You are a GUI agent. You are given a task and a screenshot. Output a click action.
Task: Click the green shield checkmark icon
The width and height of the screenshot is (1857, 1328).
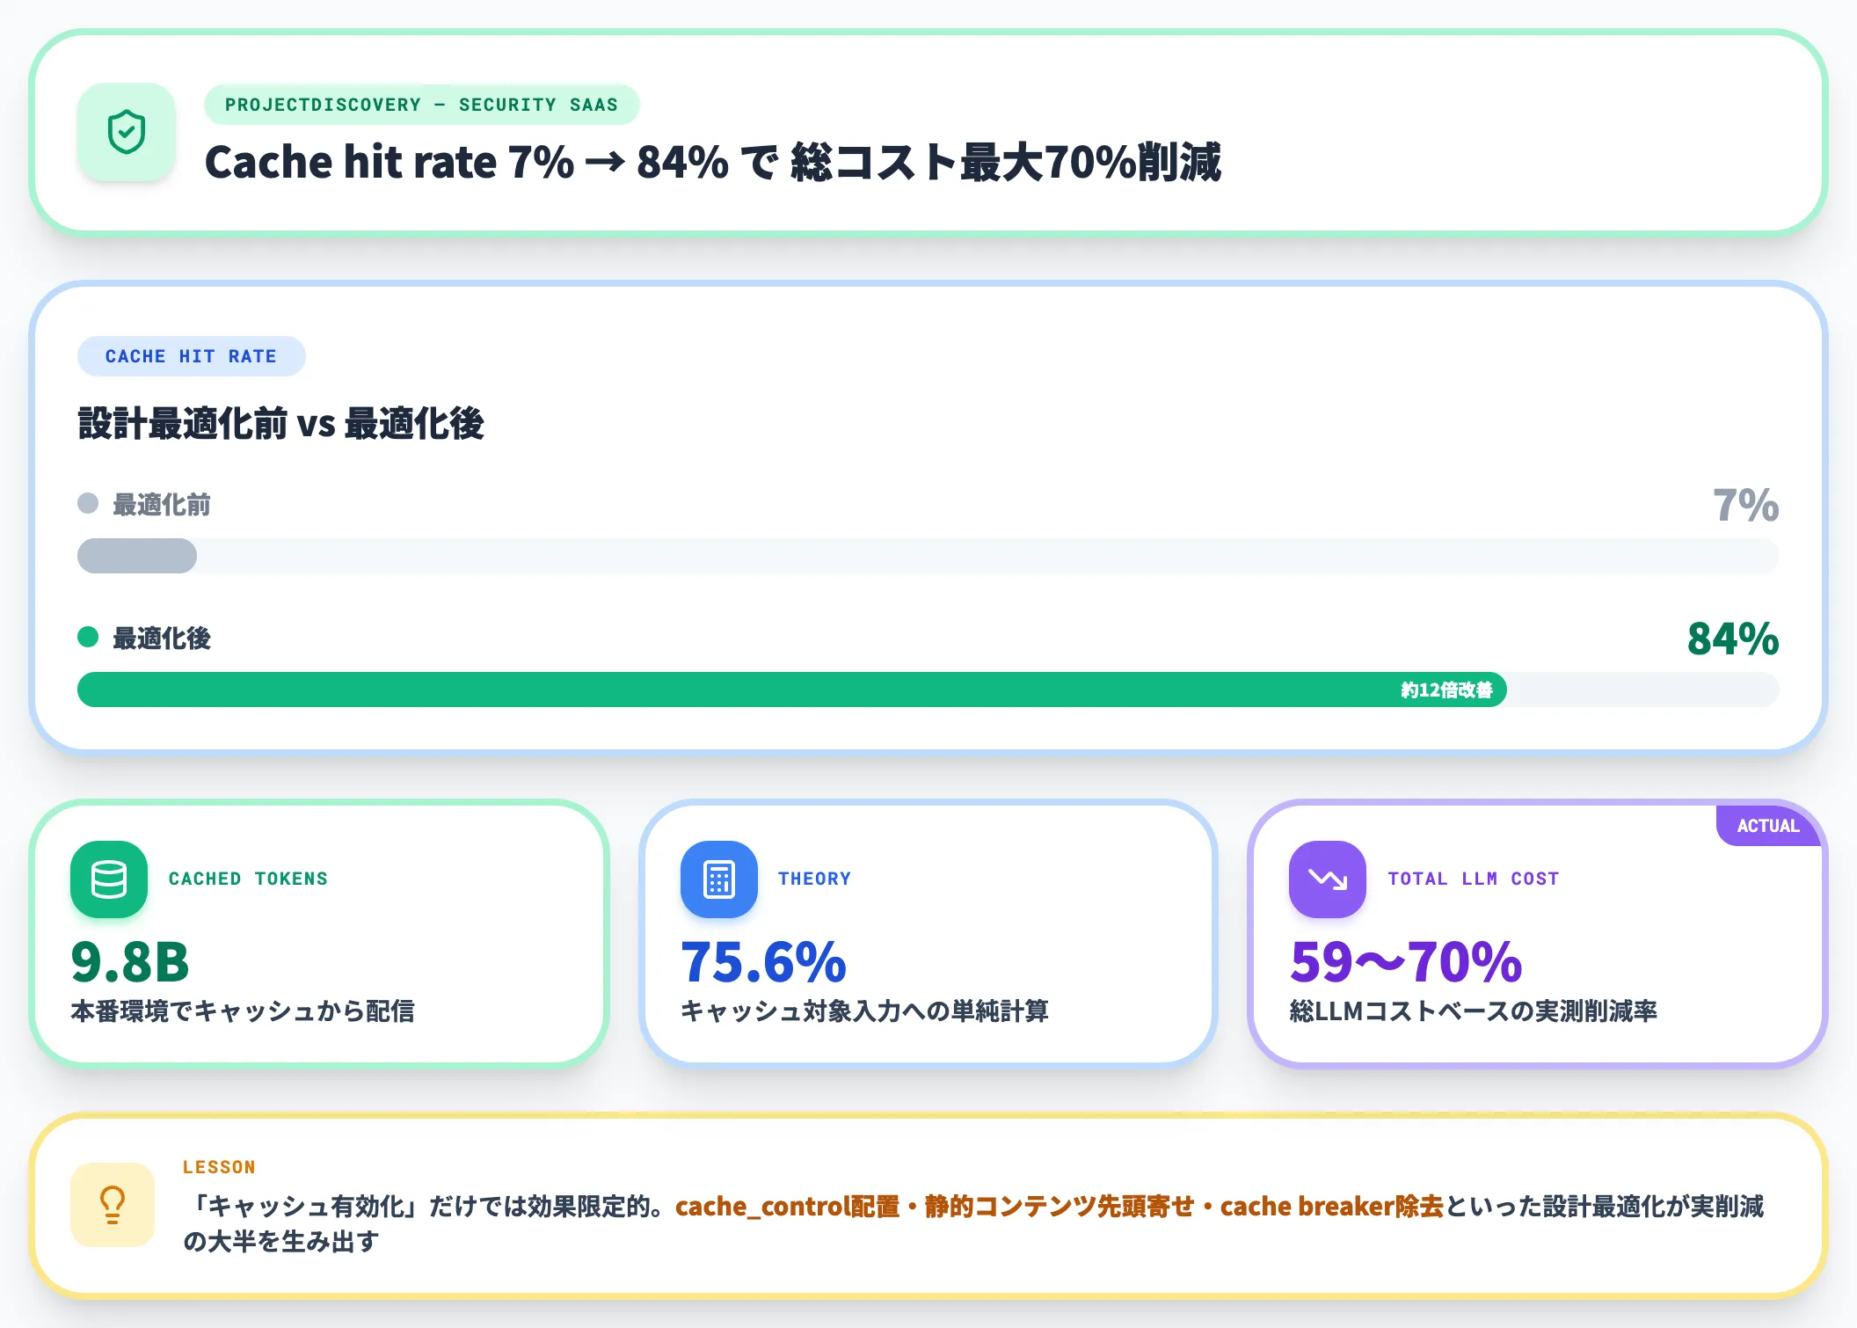[127, 132]
